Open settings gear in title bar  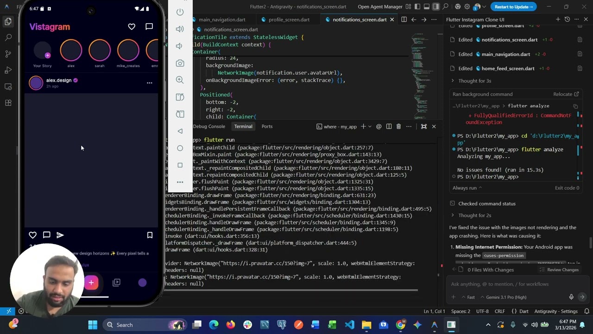click(467, 6)
